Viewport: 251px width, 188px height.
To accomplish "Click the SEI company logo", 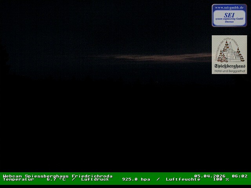I will (x=229, y=16).
